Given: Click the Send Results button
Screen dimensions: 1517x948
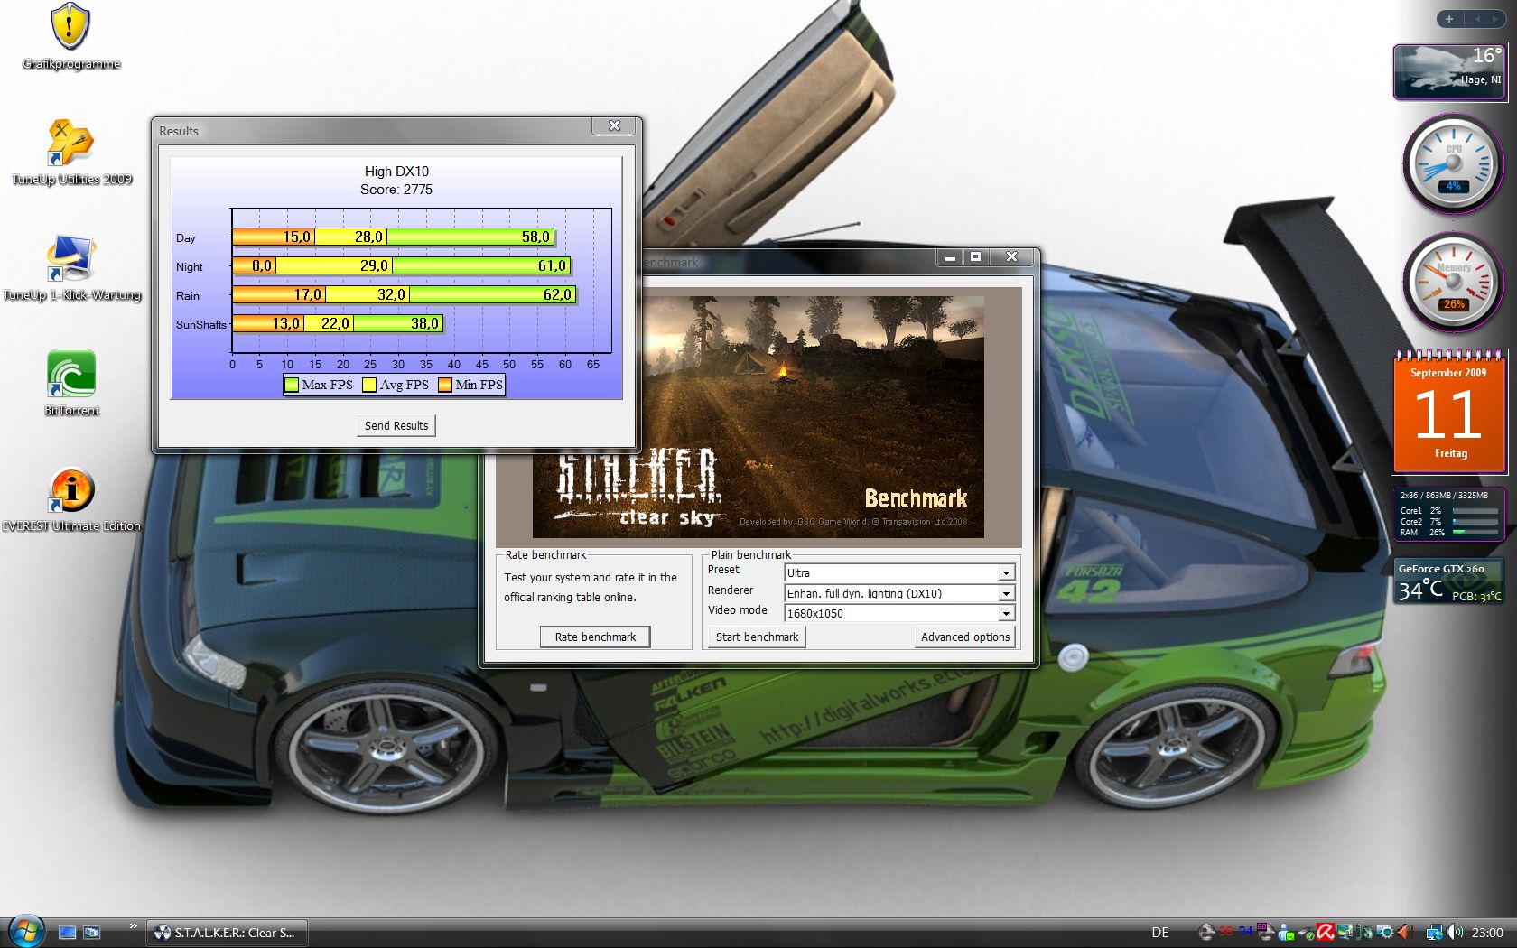Looking at the screenshot, I should click(x=396, y=425).
